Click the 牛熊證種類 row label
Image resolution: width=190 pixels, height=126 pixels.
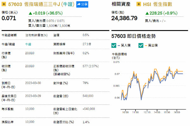(x=9, y=35)
